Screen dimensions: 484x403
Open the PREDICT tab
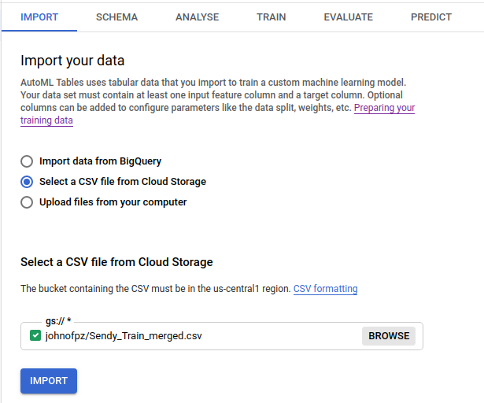tap(431, 17)
